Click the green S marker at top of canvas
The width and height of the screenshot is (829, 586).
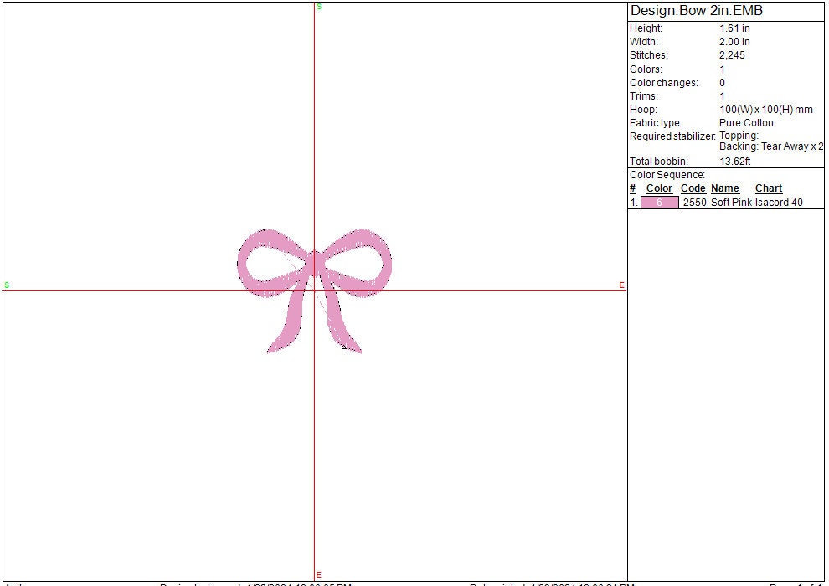318,6
